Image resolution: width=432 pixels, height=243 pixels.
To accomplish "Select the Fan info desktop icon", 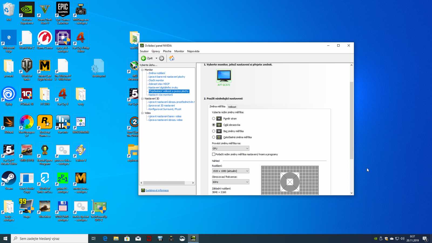I will [x=63, y=124].
